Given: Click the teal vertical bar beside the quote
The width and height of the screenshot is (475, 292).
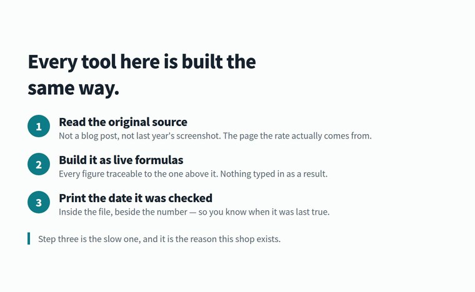Looking at the screenshot, I should click(x=29, y=238).
